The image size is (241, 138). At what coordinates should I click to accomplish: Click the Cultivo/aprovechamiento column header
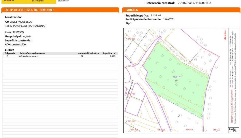point(32,53)
